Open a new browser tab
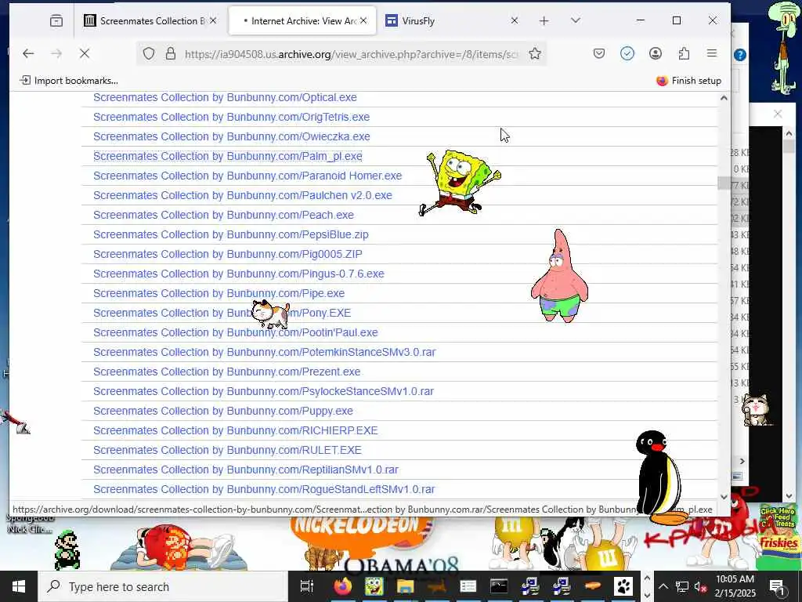This screenshot has width=802, height=602. [544, 20]
